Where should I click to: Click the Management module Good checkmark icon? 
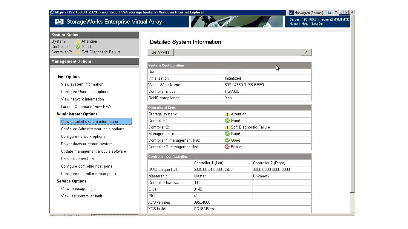[227, 134]
